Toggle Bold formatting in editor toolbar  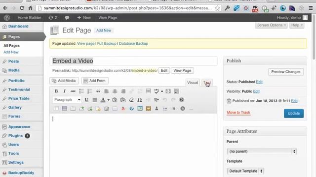point(56,91)
